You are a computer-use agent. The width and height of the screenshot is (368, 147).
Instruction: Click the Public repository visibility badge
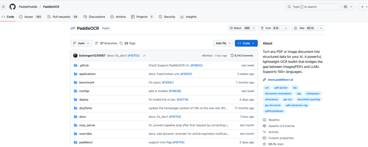106,28
